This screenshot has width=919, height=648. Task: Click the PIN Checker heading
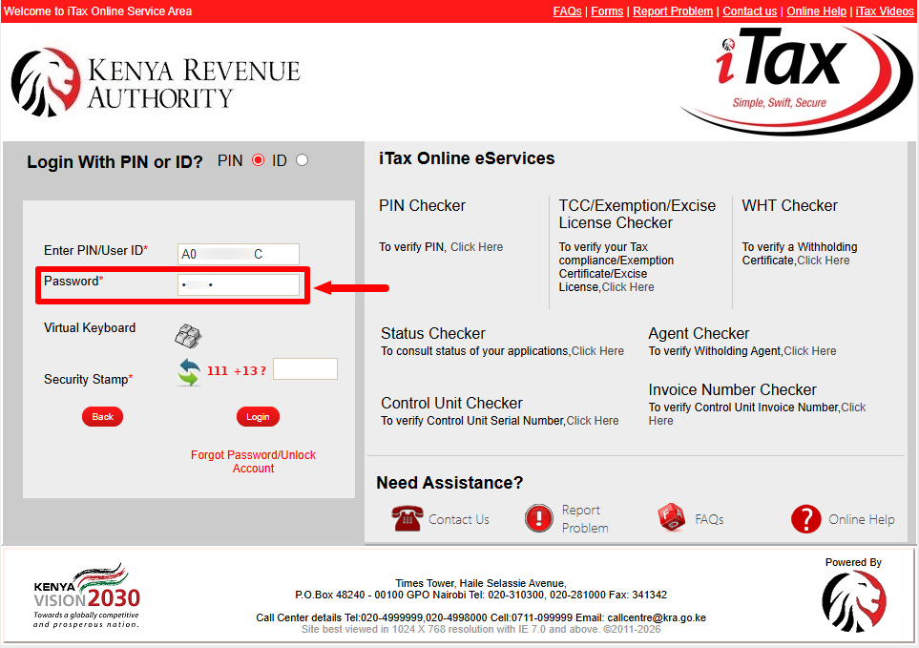(x=422, y=205)
